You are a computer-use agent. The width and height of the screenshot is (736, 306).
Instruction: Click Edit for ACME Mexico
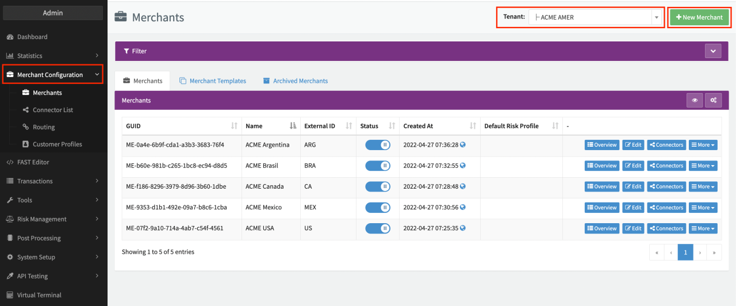(x=633, y=208)
